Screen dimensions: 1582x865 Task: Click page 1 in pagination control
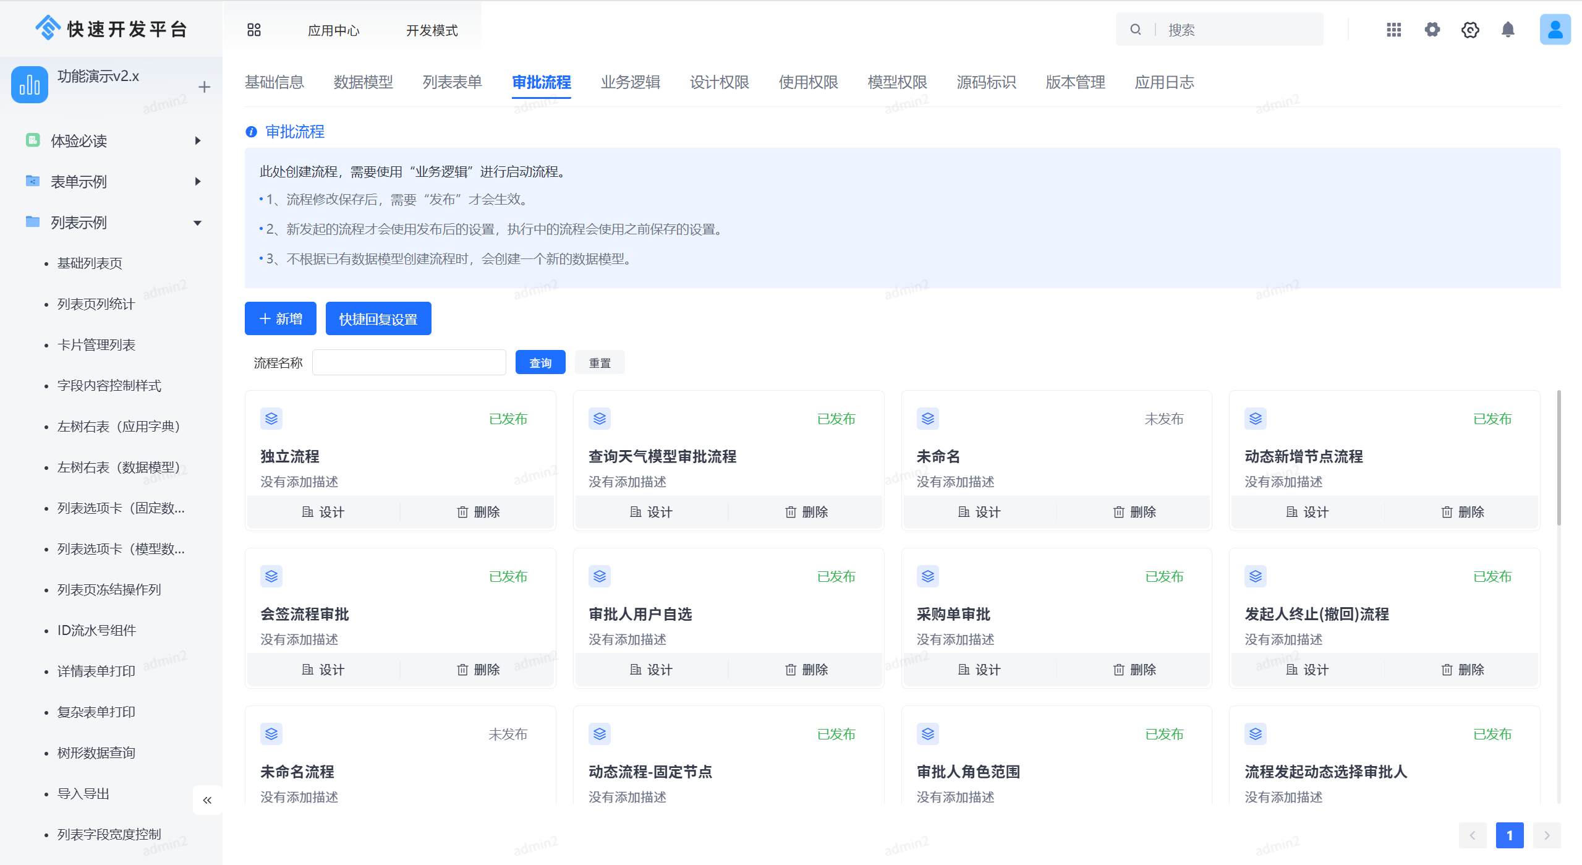pos(1510,835)
